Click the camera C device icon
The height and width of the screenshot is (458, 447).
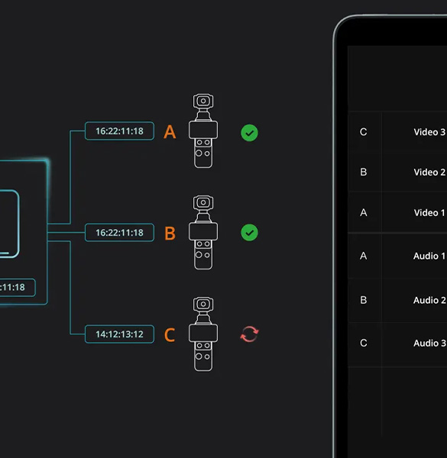pyautogui.click(x=203, y=334)
